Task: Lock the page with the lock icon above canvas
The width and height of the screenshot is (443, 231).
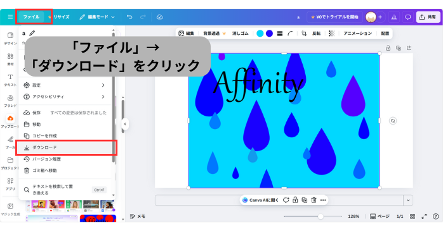Action: click(388, 48)
